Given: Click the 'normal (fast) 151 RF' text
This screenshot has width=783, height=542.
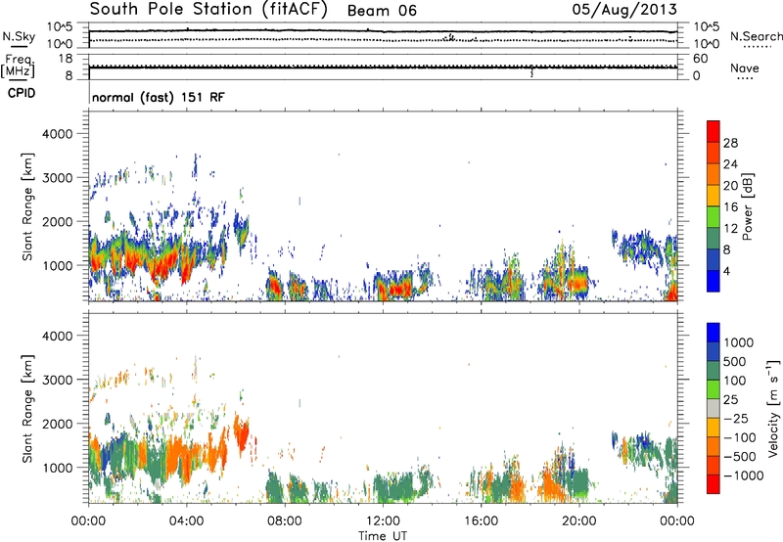Looking at the screenshot, I should [159, 97].
